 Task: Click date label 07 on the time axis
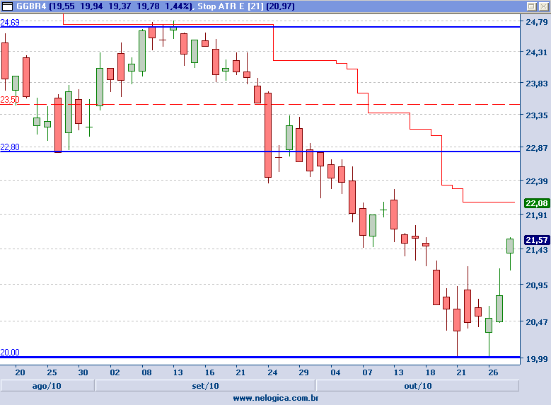click(366, 372)
